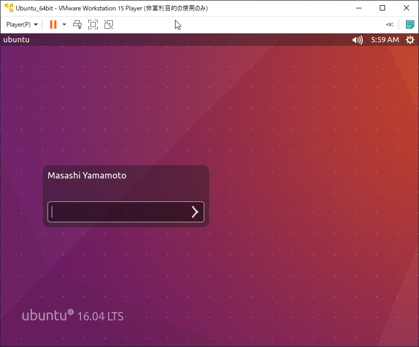Minimize the VMware Player window
The width and height of the screenshot is (419, 347).
point(359,8)
